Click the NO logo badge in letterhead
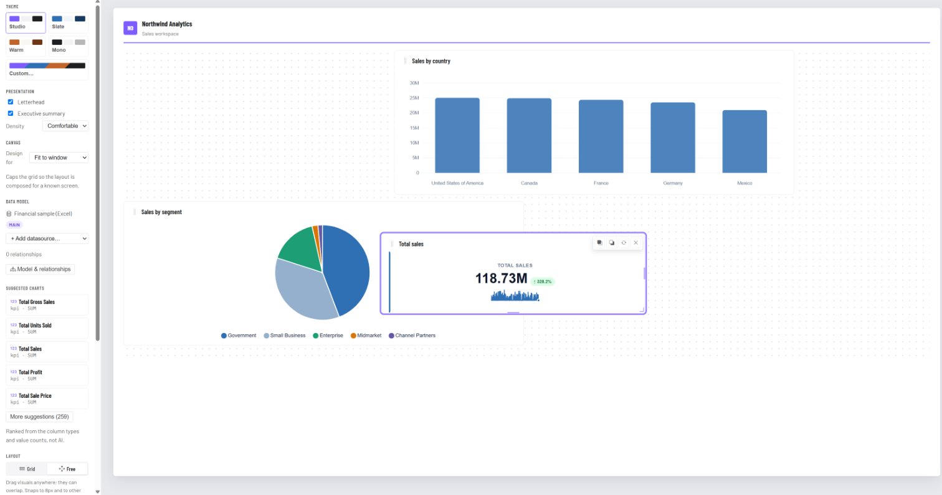Viewport: 942px width, 495px height. (130, 28)
